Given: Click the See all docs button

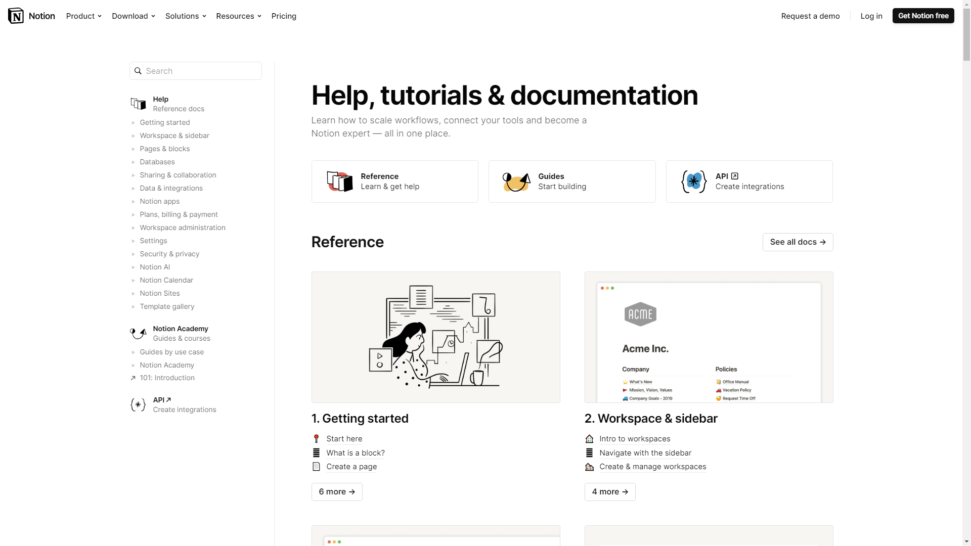Looking at the screenshot, I should [x=798, y=242].
